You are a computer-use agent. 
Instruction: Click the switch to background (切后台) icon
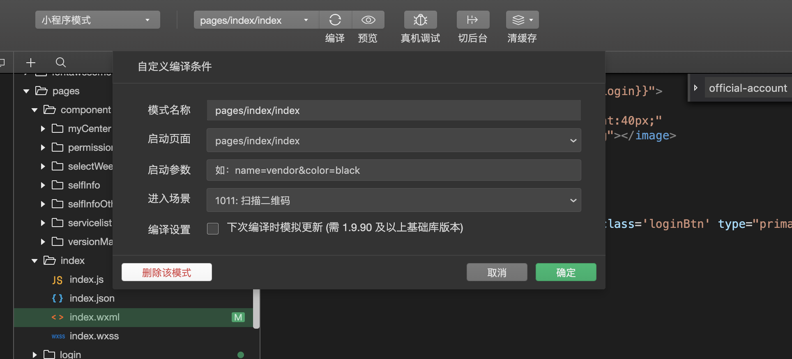point(473,20)
